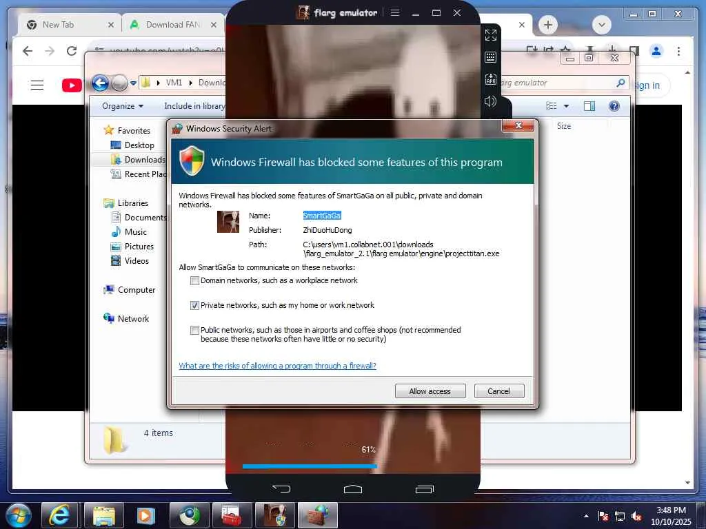Screen dimensions: 706x529
Task: Select Desktop in Favorites
Action: (139, 145)
